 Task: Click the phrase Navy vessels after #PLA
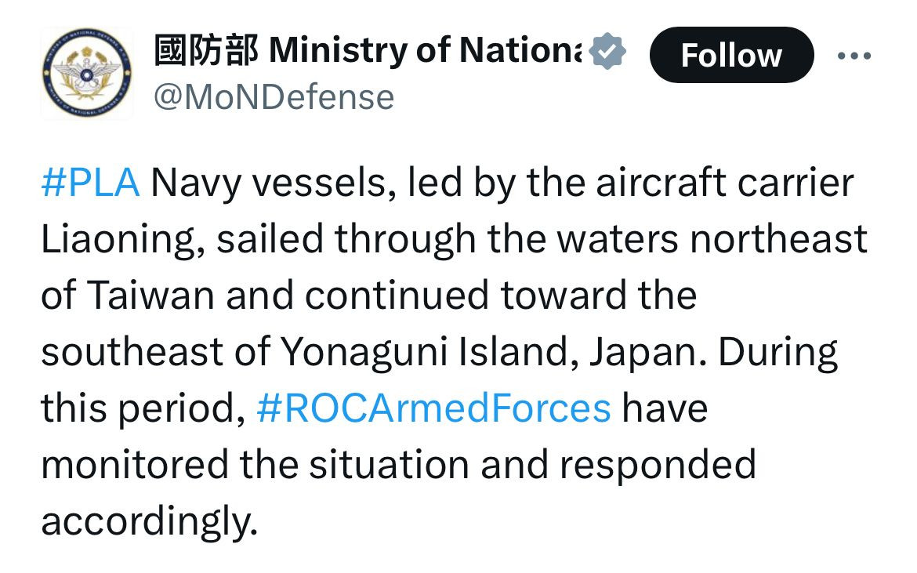pos(263,183)
